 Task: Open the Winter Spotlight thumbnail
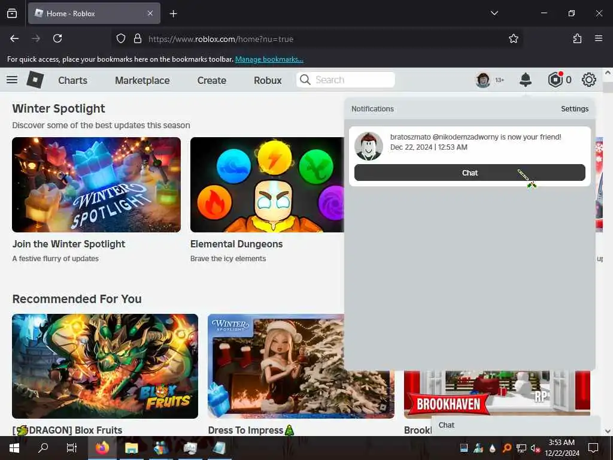coord(96,184)
